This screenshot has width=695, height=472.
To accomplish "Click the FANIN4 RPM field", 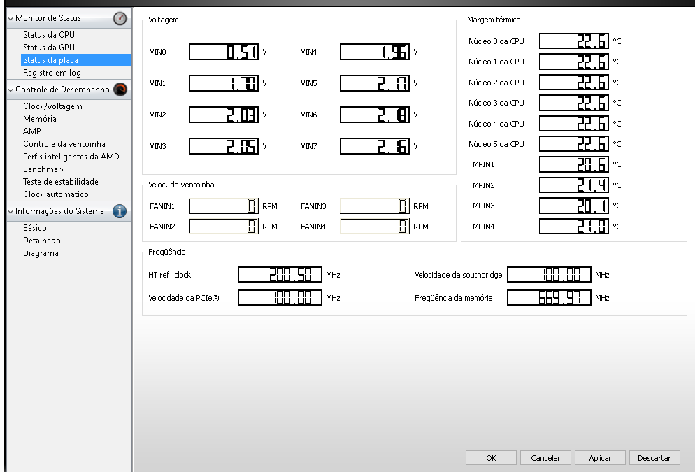I will click(x=375, y=227).
